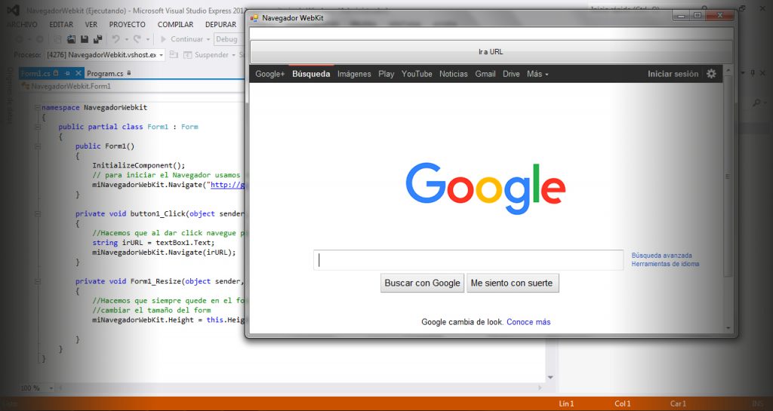
Task: Close the Form1.cs tab with its X
Action: pyautogui.click(x=79, y=73)
